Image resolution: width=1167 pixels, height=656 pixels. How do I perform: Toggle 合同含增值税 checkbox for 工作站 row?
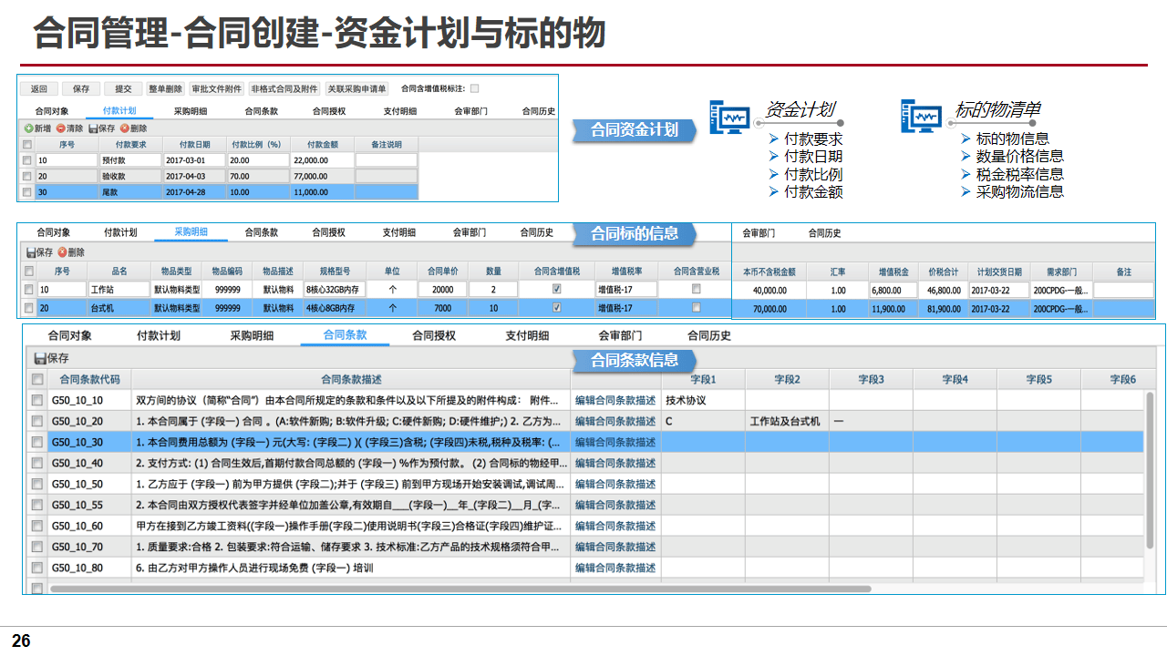coord(556,289)
